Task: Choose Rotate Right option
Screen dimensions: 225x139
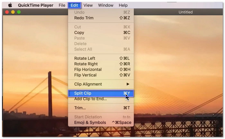Action: (86, 64)
